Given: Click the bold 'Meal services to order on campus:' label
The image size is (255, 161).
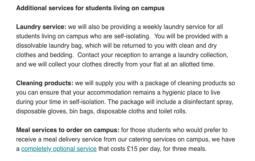Looking at the screenshot, I should pos(67,130).
